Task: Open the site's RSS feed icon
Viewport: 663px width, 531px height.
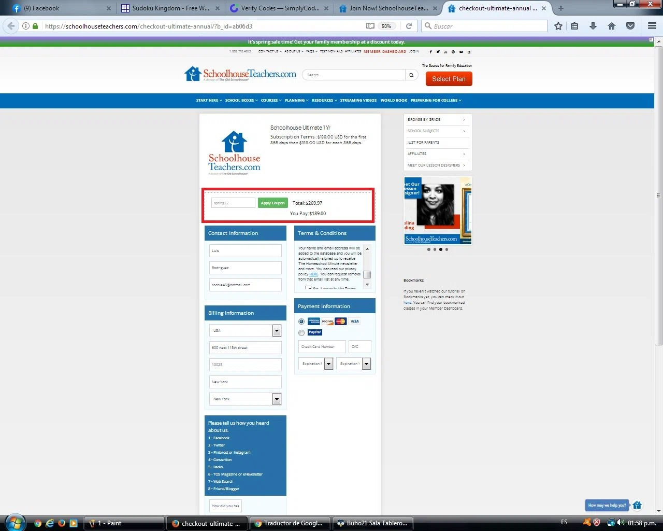Action: click(445, 52)
